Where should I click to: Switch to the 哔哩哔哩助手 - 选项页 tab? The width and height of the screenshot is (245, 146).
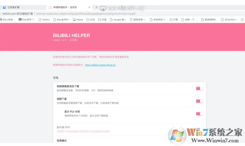tap(69, 7)
